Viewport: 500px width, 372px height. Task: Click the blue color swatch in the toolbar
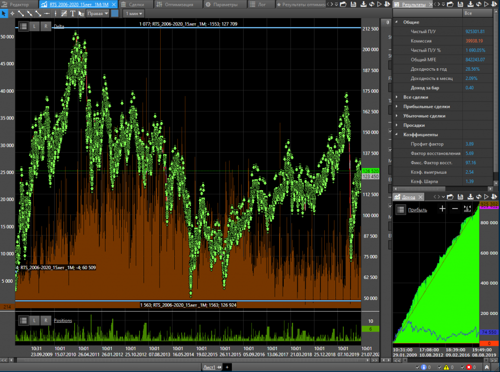coord(115,13)
